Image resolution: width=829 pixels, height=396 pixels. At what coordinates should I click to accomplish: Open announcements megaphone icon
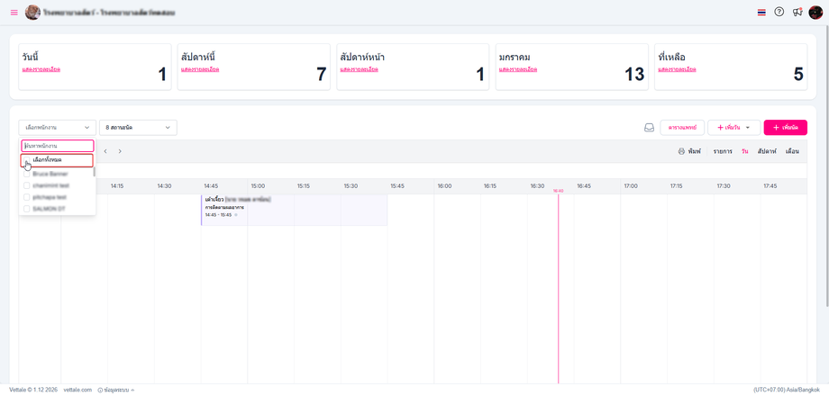pyautogui.click(x=797, y=13)
